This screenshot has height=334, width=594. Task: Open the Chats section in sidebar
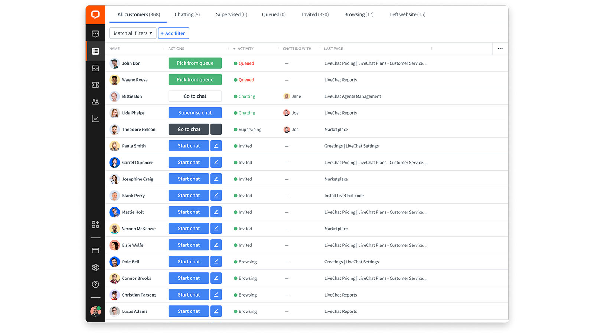click(95, 34)
